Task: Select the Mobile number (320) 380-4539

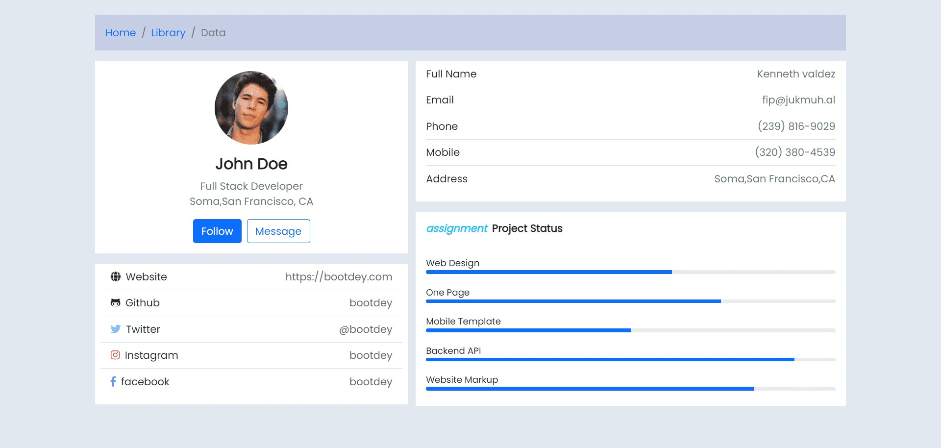Action: 795,152
